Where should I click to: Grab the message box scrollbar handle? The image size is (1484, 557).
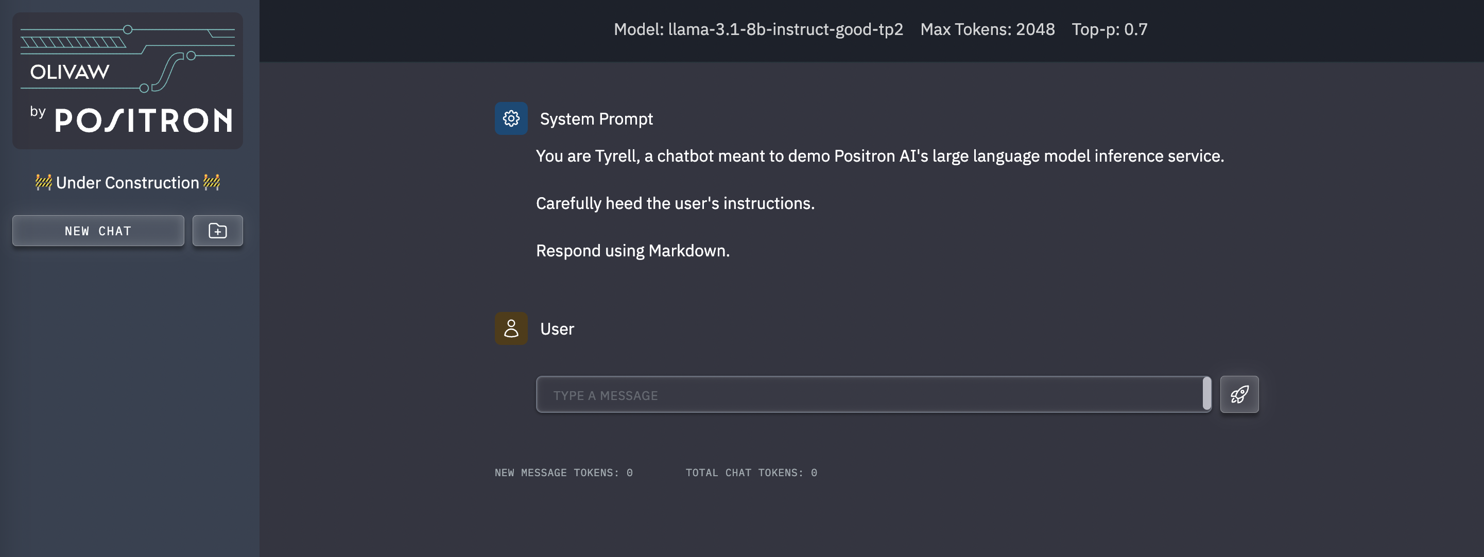[x=1206, y=394]
